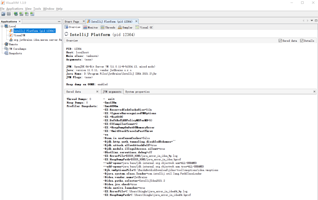Switch to the Start Page tab

[72, 22]
